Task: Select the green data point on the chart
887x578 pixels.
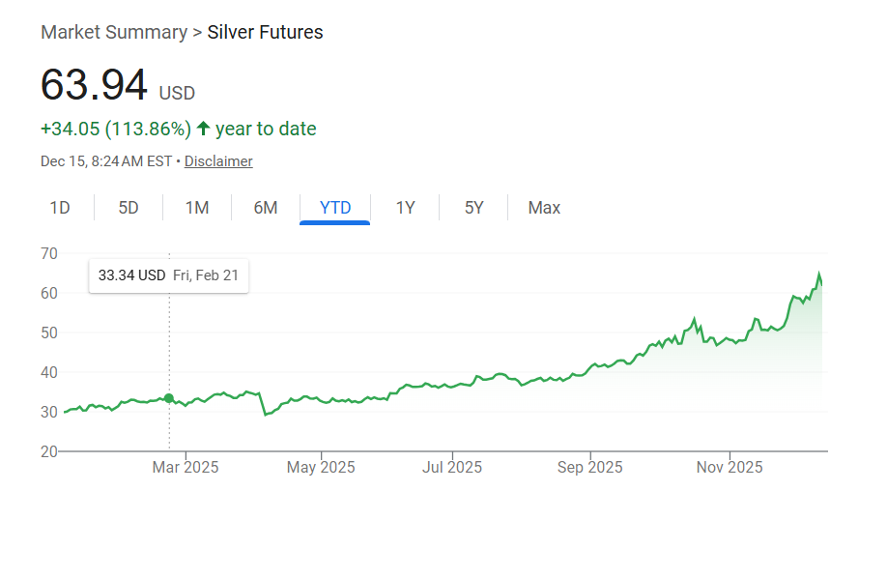Action: 169,397
